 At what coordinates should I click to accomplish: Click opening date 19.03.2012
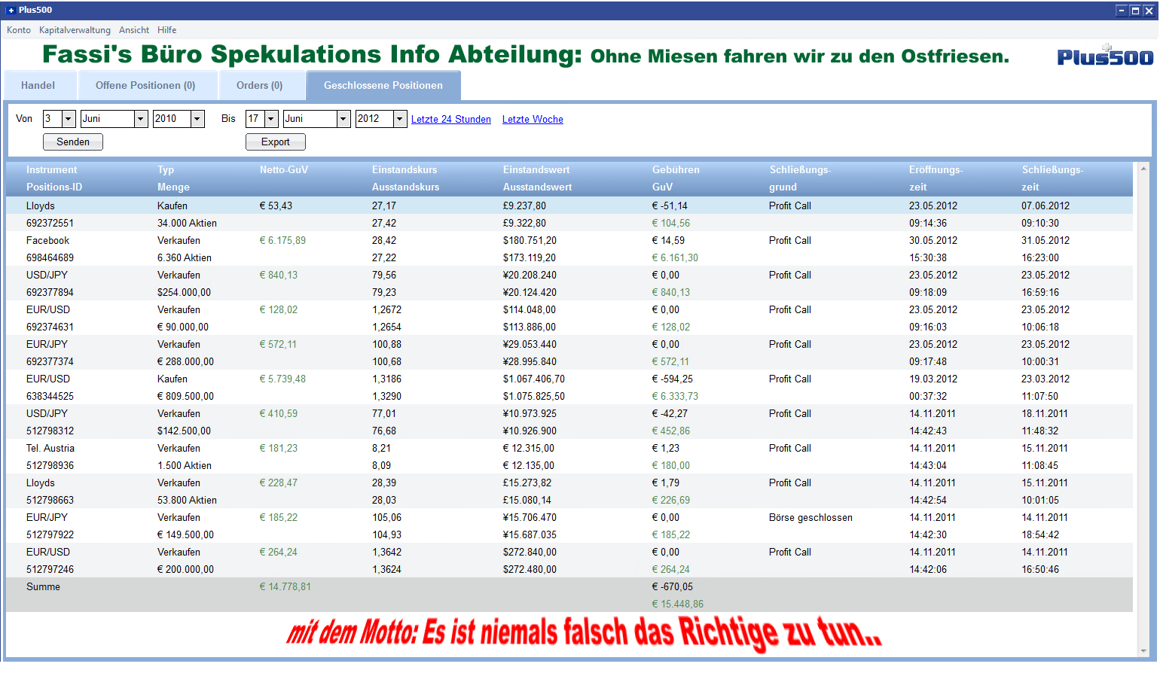click(933, 379)
